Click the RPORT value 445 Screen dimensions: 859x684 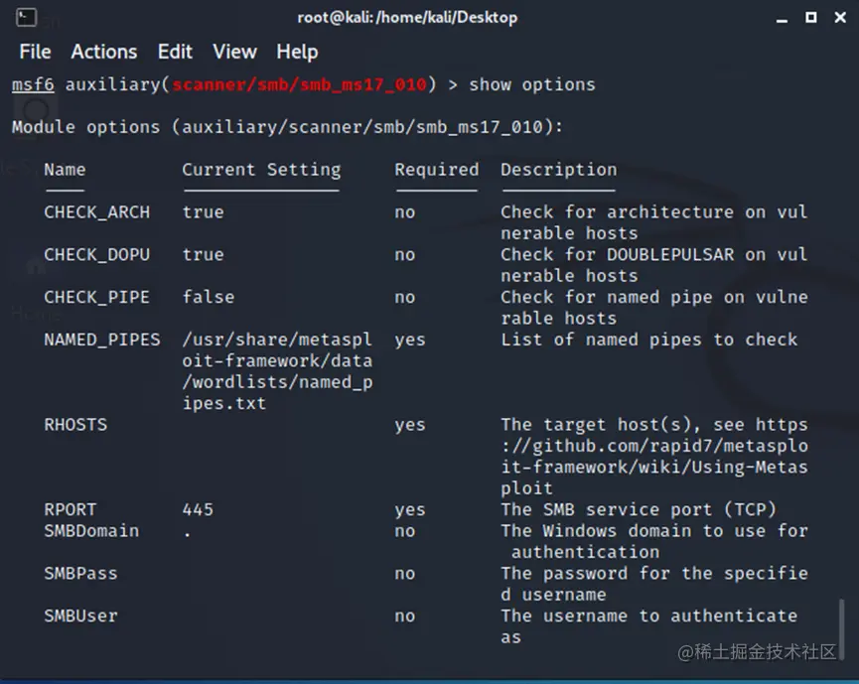pyautogui.click(x=198, y=509)
